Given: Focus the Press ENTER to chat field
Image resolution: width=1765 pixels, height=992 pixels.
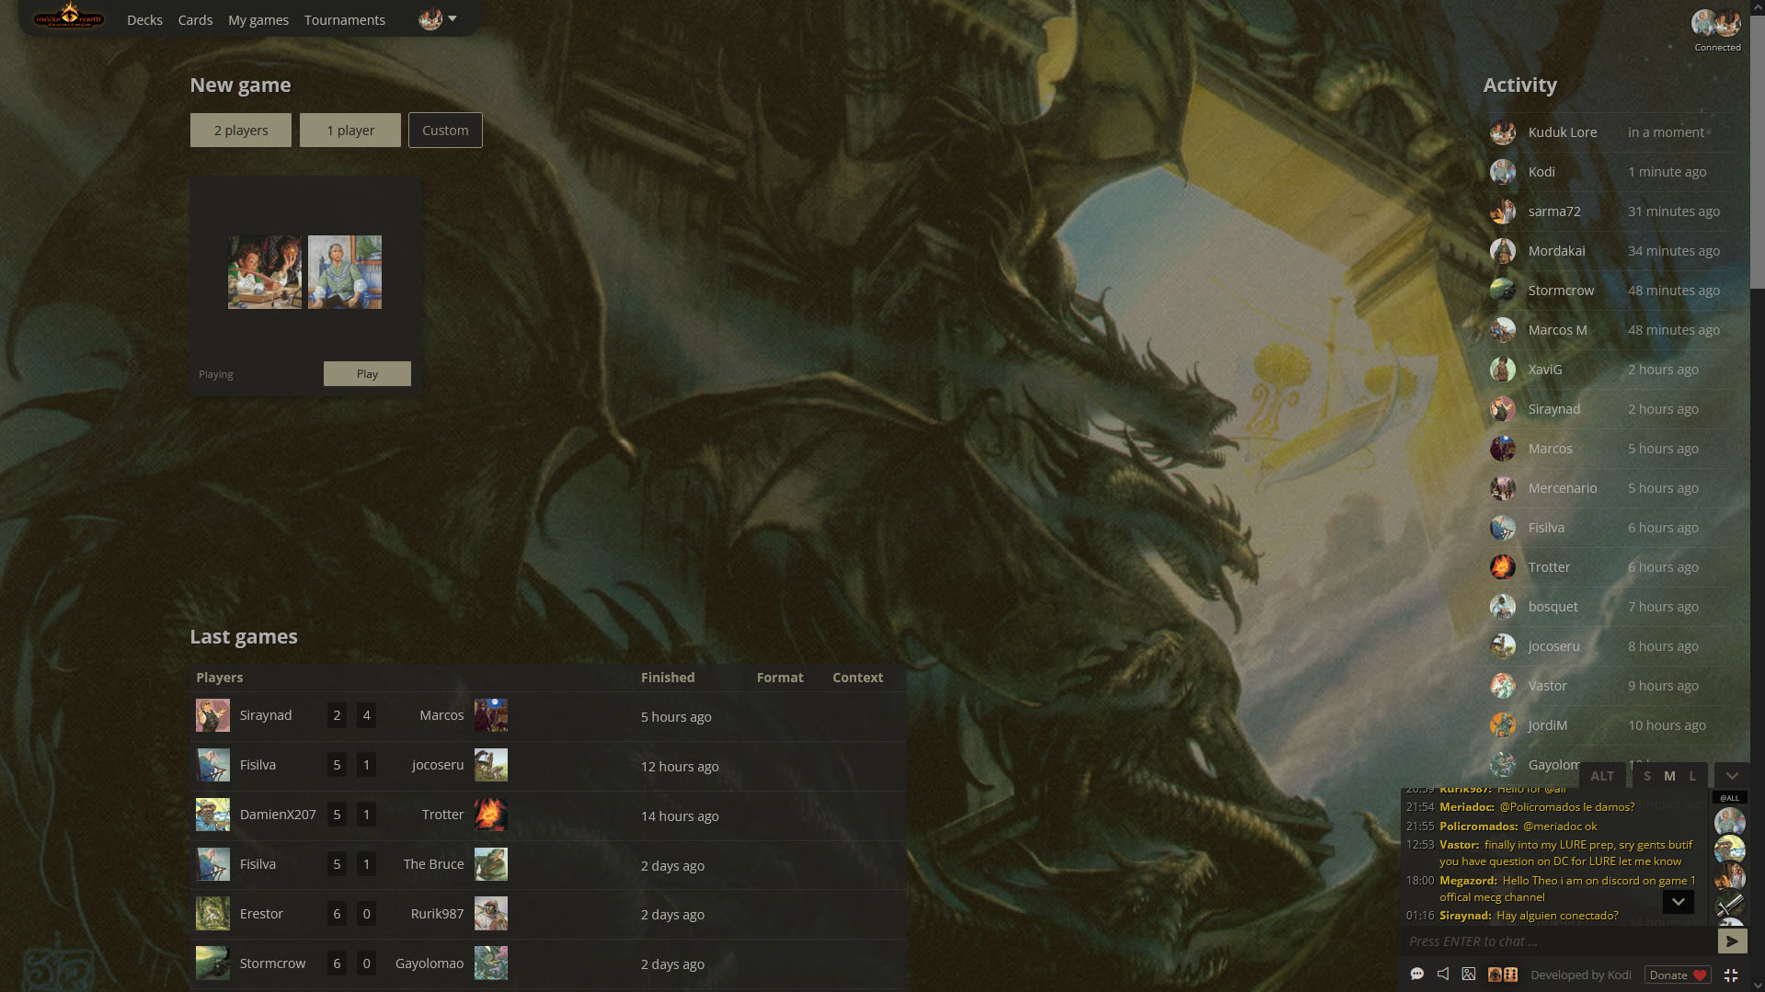Looking at the screenshot, I should pyautogui.click(x=1558, y=941).
